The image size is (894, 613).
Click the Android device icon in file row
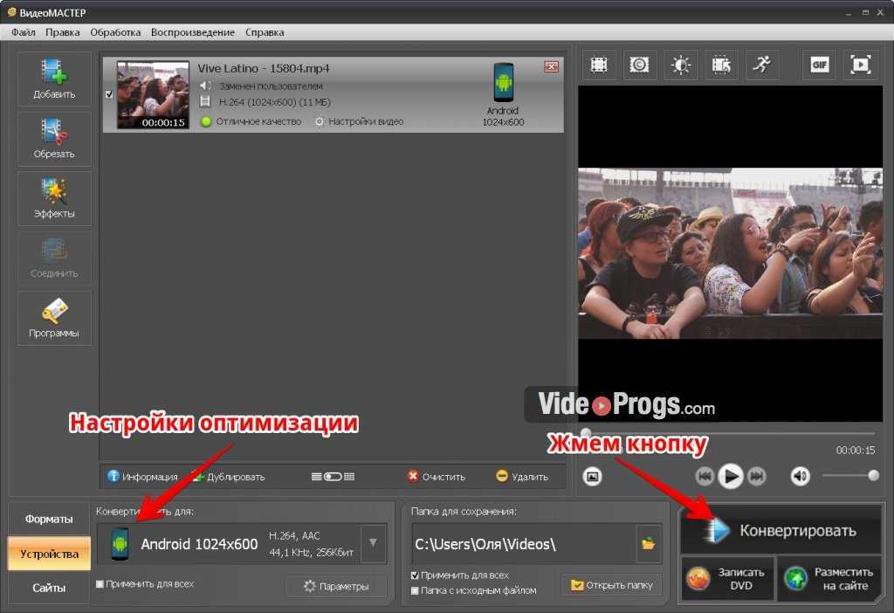(504, 83)
